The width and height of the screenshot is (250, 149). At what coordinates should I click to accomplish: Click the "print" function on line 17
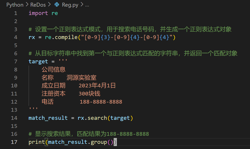pos(37,142)
